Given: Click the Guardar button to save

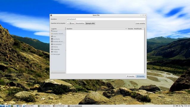Looking at the screenshot, I should tap(140, 76).
